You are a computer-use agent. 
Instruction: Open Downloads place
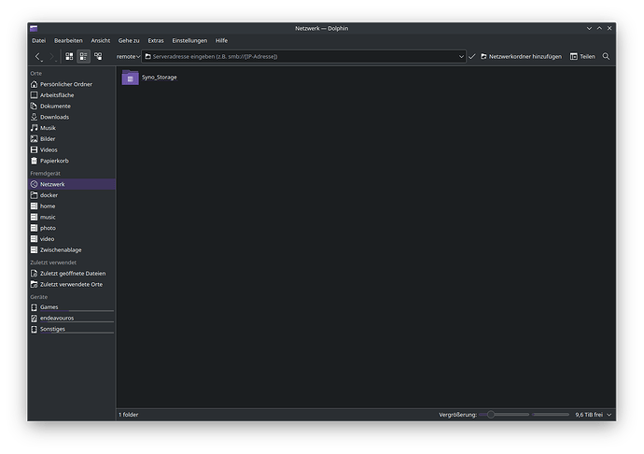[72, 117]
